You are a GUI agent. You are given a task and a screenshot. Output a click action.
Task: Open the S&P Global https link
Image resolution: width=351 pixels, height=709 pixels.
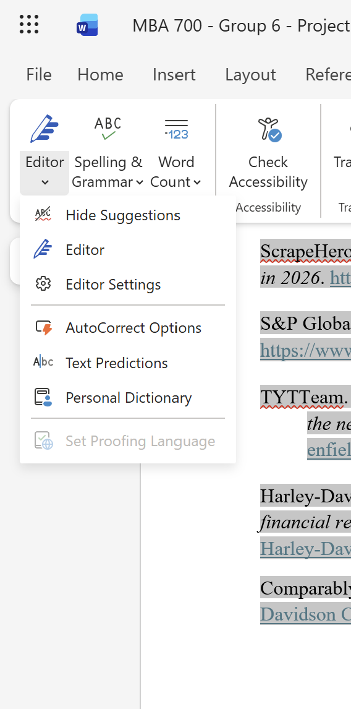click(305, 350)
